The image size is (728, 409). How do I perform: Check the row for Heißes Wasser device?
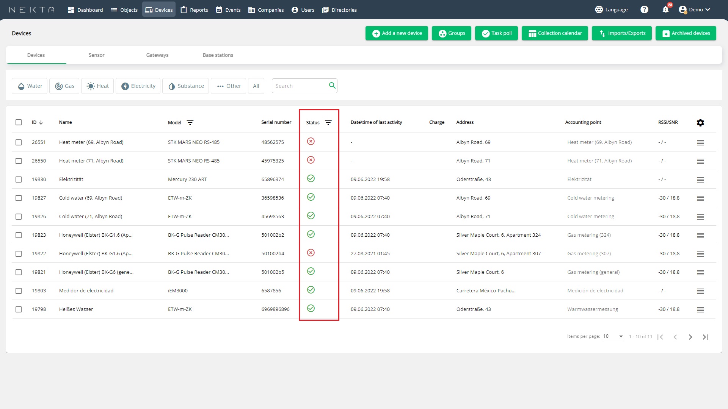(19, 309)
